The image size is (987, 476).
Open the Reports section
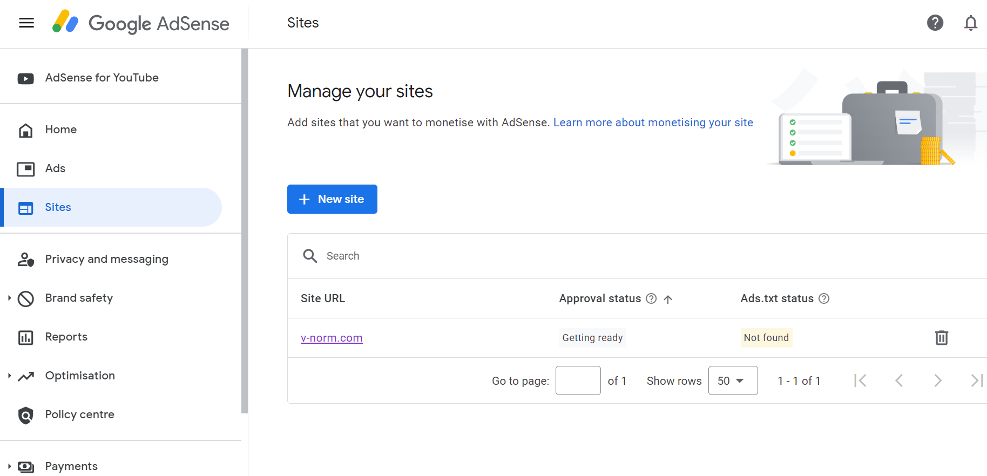[66, 337]
